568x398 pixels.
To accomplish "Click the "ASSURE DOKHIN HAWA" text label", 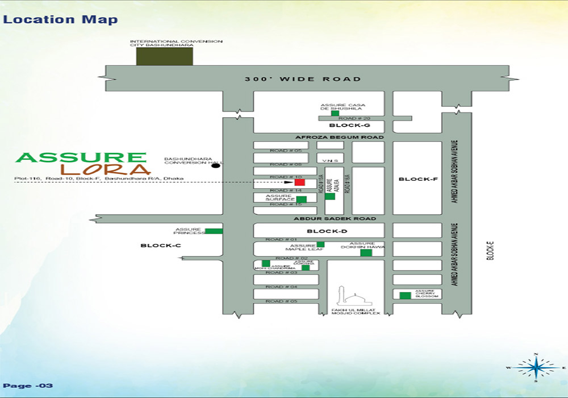I will 362,245.
